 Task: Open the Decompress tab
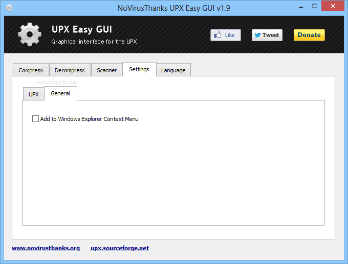tap(70, 70)
